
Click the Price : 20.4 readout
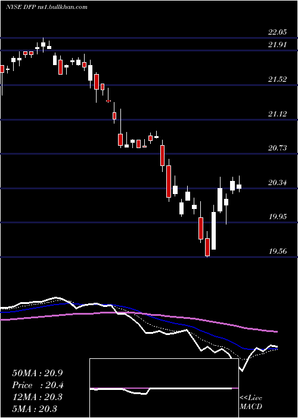pos(38,385)
